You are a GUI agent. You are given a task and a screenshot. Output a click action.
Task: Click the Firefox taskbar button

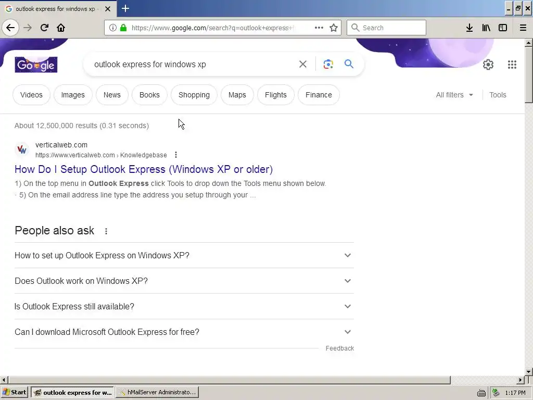(x=73, y=392)
